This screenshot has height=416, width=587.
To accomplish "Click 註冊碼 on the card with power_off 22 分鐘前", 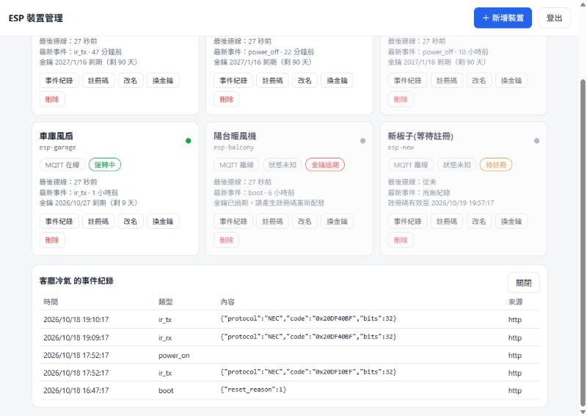I will (x=272, y=81).
